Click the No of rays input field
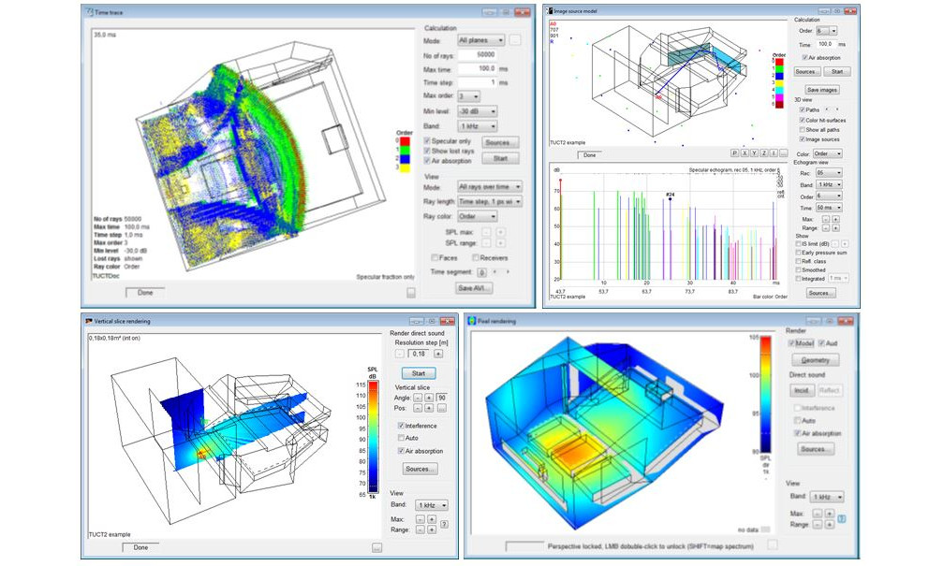 (x=478, y=55)
